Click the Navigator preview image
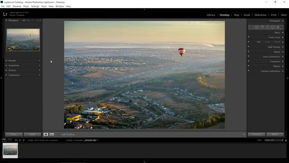The image size is (289, 163). click(x=23, y=40)
